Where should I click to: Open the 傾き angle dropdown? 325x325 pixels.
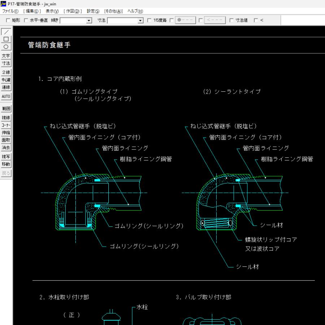coord(89,21)
